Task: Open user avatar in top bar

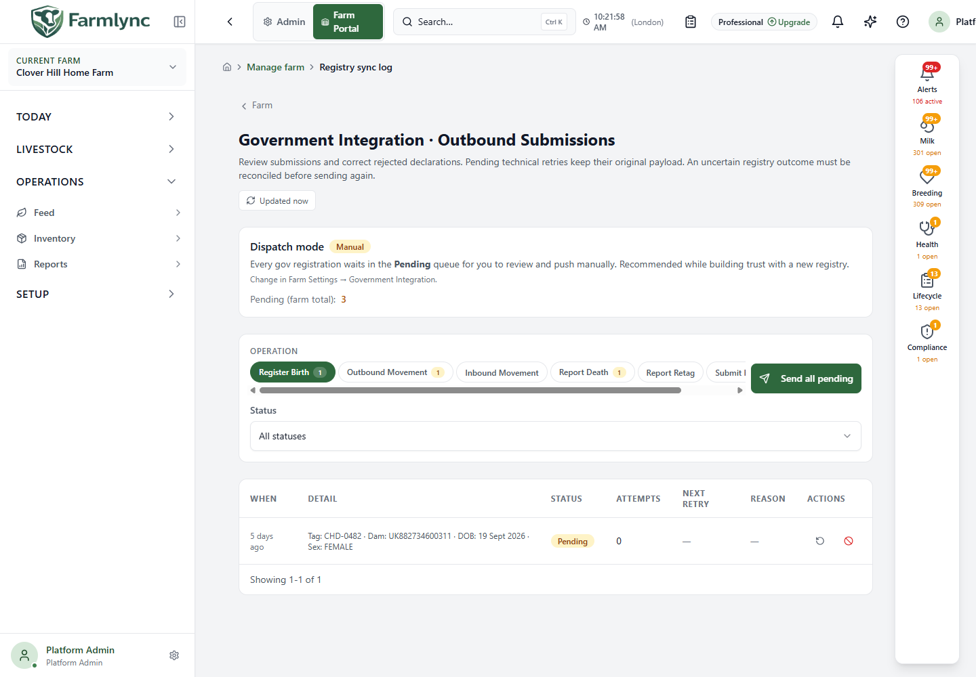Action: (939, 22)
